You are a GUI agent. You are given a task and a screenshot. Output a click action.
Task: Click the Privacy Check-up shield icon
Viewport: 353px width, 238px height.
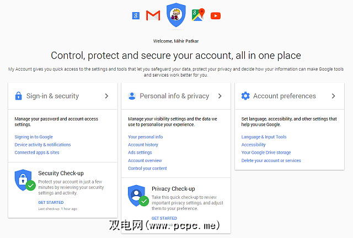click(138, 195)
